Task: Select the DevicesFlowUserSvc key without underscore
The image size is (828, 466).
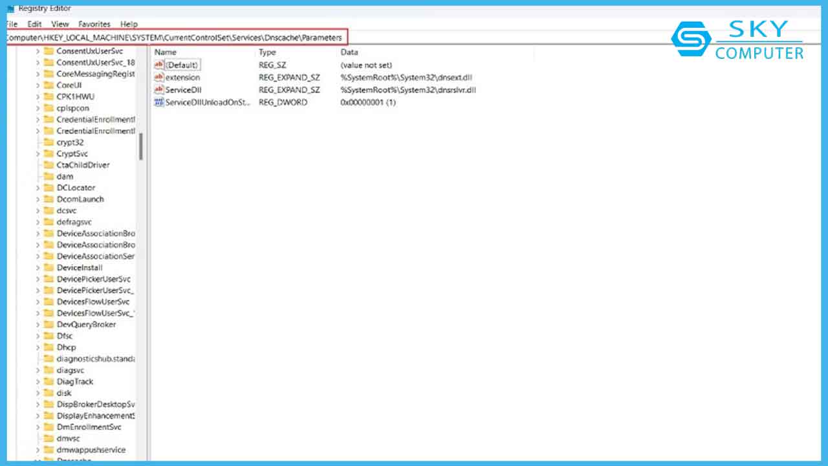Action: (93, 302)
